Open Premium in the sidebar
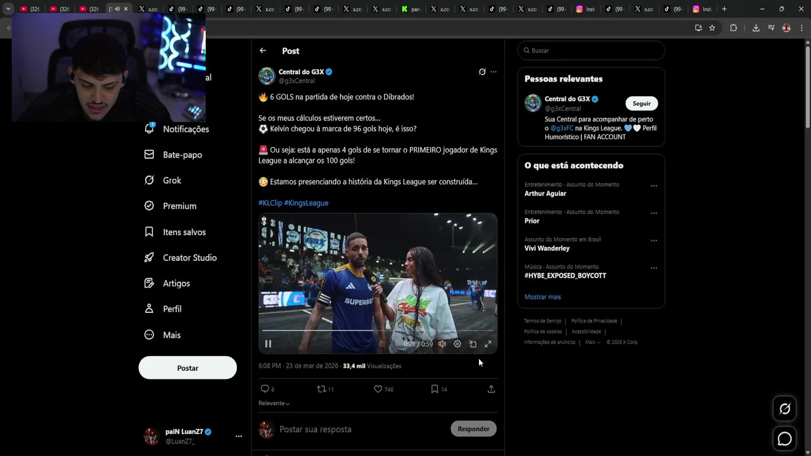The height and width of the screenshot is (456, 811). click(x=170, y=206)
